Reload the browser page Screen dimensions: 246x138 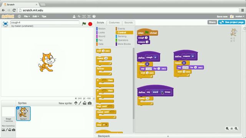coord(14,10)
